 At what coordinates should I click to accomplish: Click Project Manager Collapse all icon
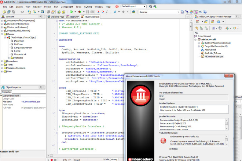[206, 28]
